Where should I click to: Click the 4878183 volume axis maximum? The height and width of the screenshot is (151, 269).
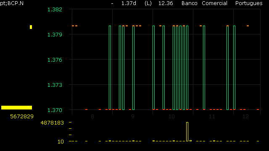(x=52, y=123)
